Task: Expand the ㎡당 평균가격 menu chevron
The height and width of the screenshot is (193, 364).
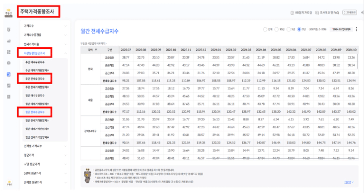Action: [x=66, y=164]
